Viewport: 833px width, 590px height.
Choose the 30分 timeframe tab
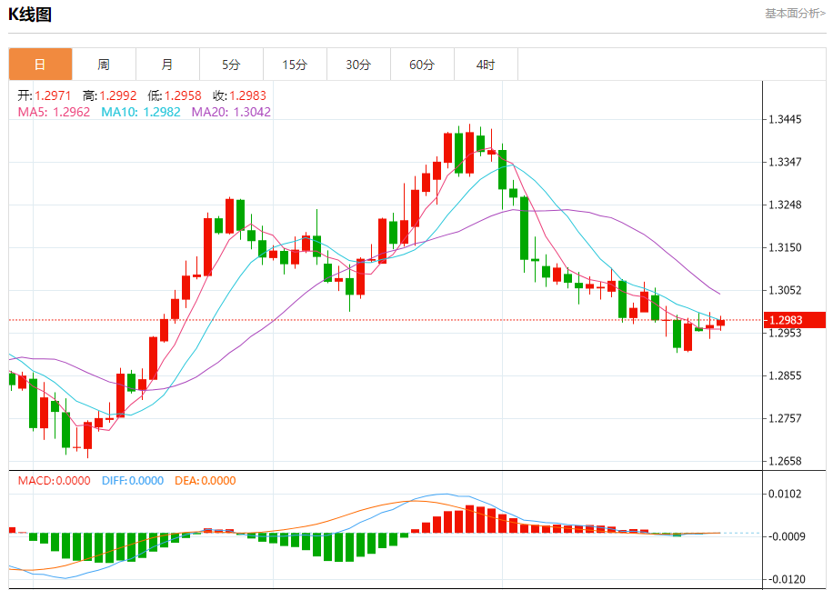point(358,65)
